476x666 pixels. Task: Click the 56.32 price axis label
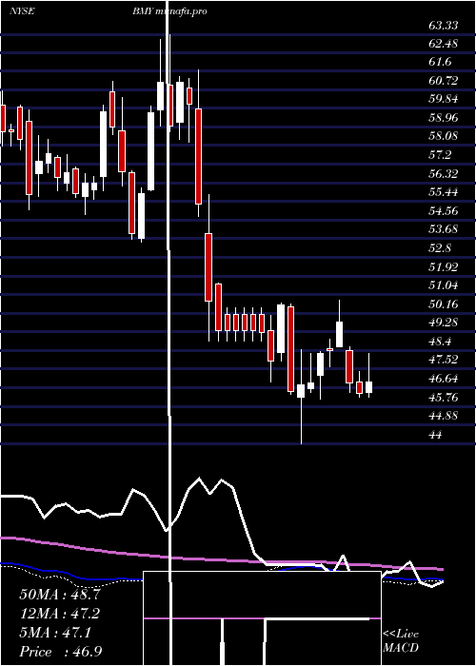click(x=444, y=174)
